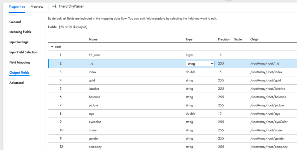This screenshot has height=150, width=297.
Task: Click the string type of balance
Action: tap(189, 97)
